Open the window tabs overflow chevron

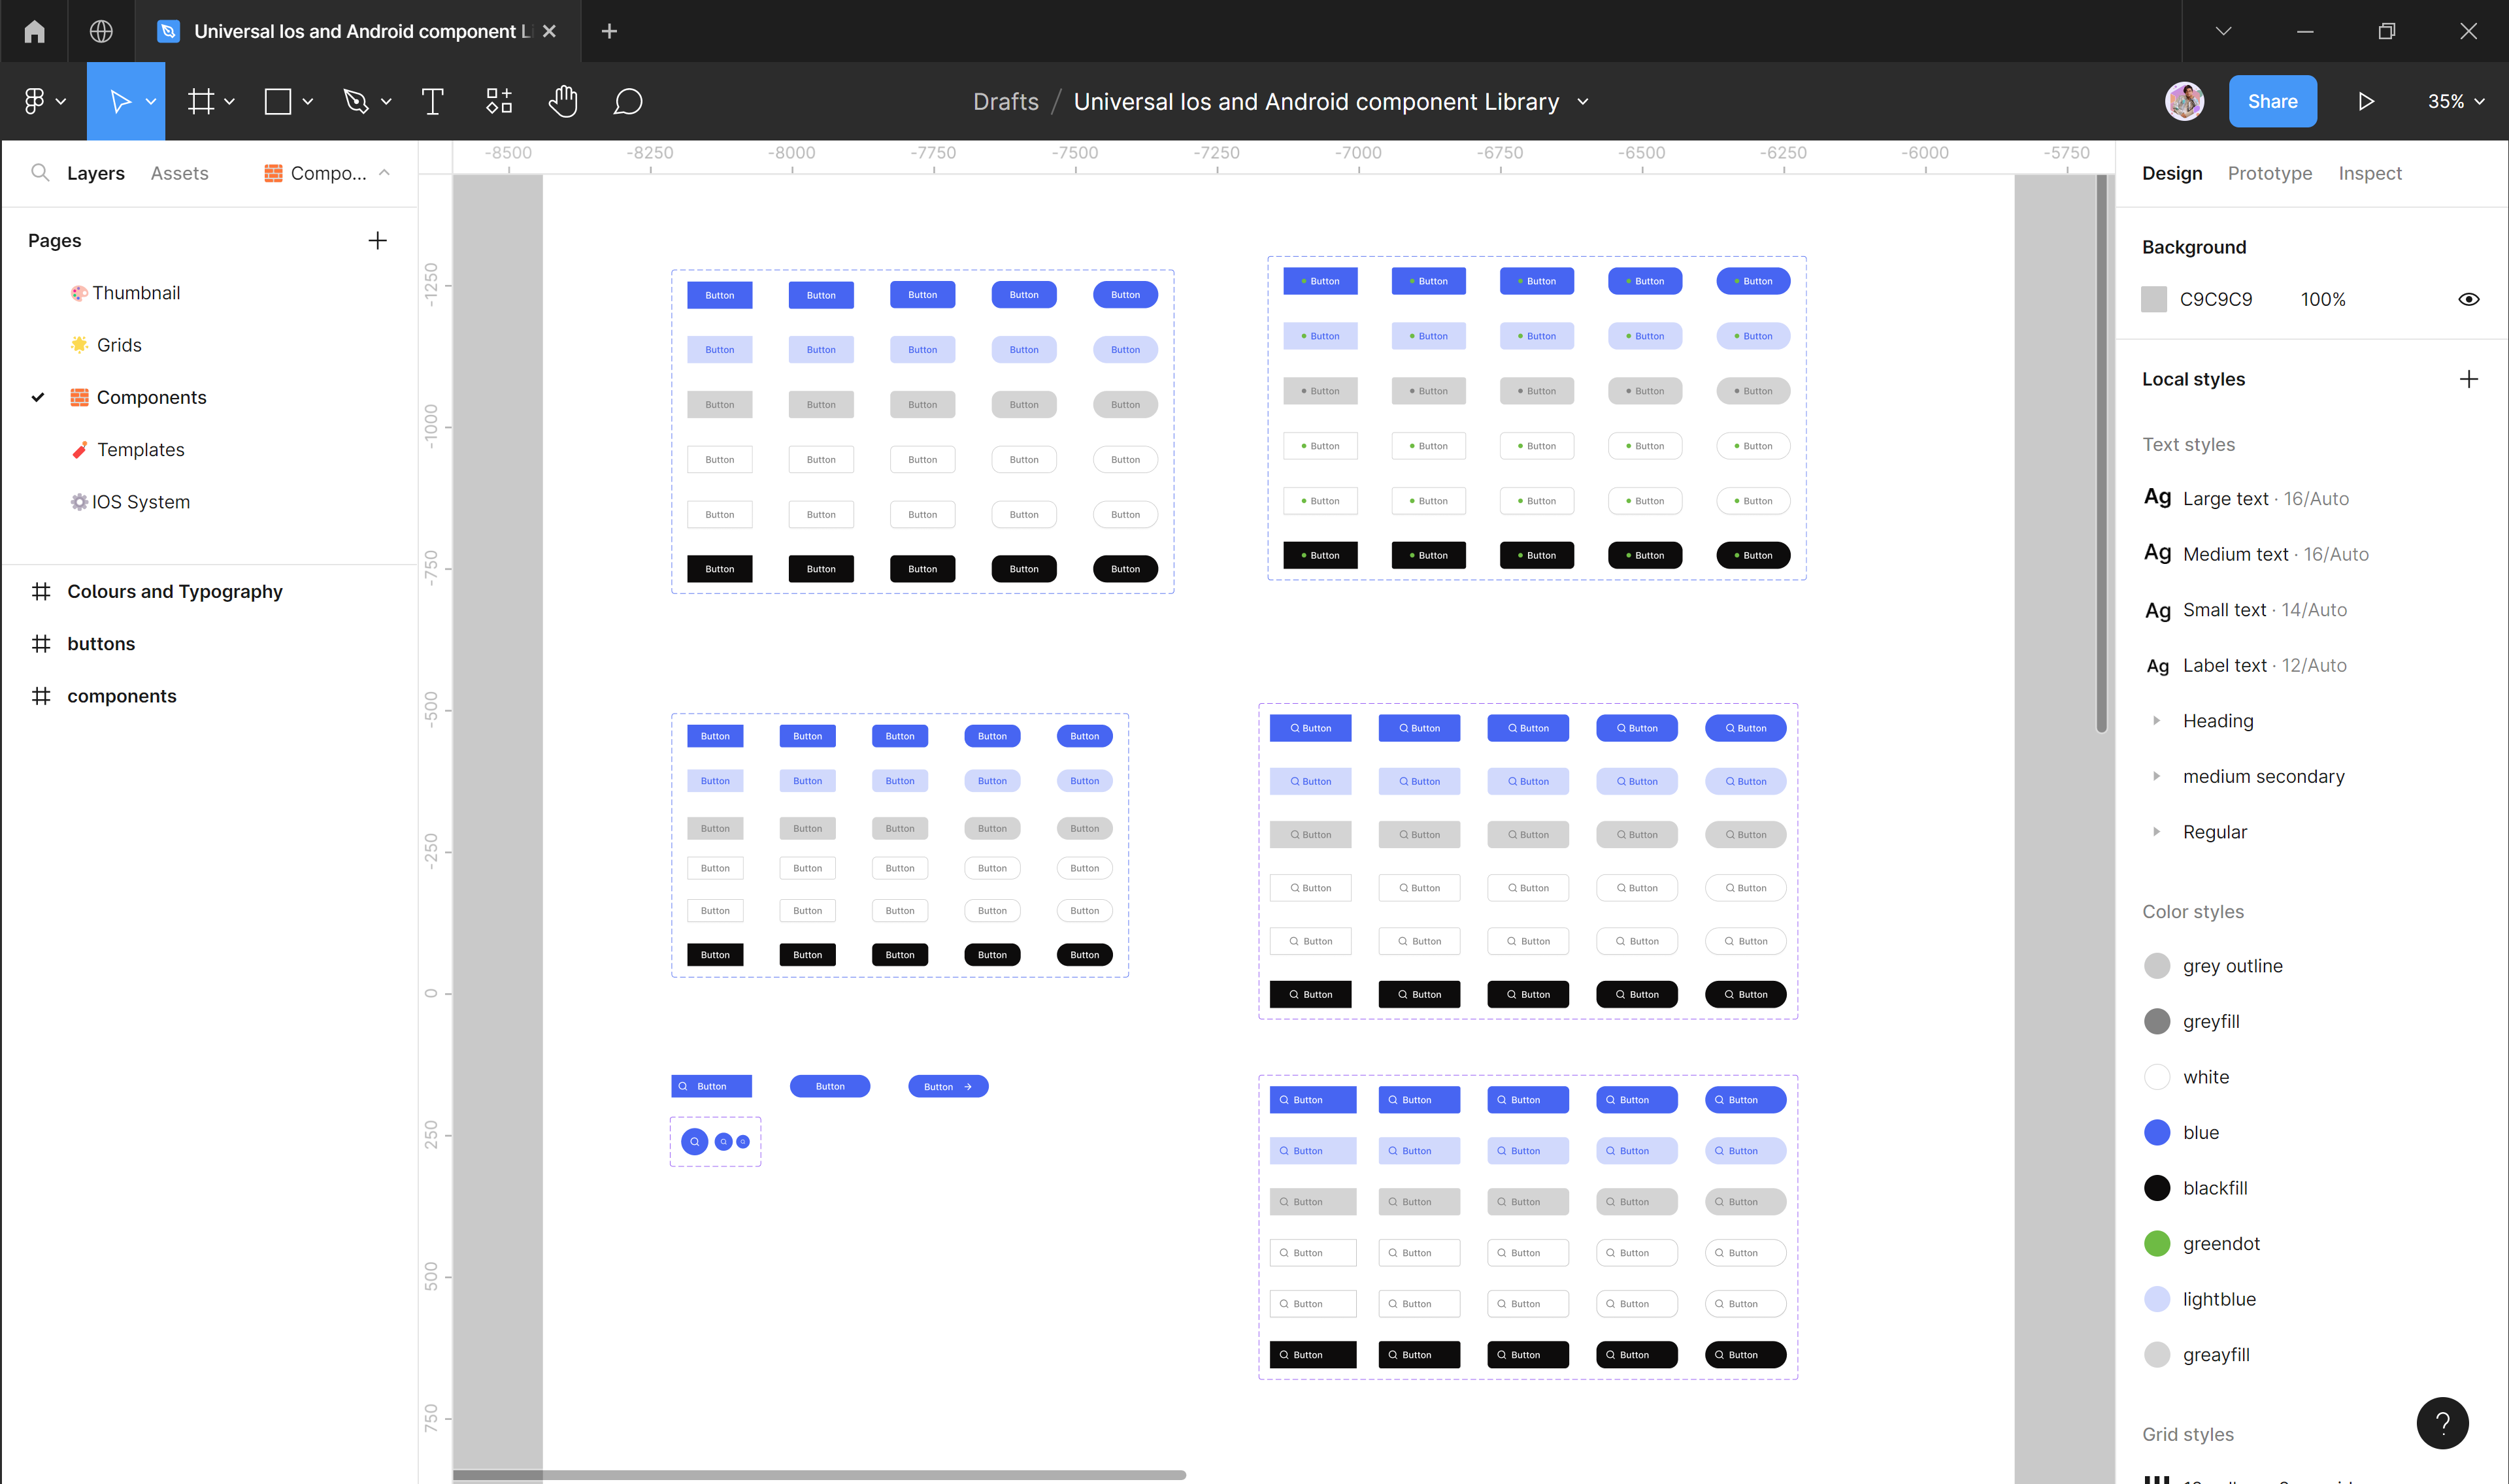click(2223, 31)
